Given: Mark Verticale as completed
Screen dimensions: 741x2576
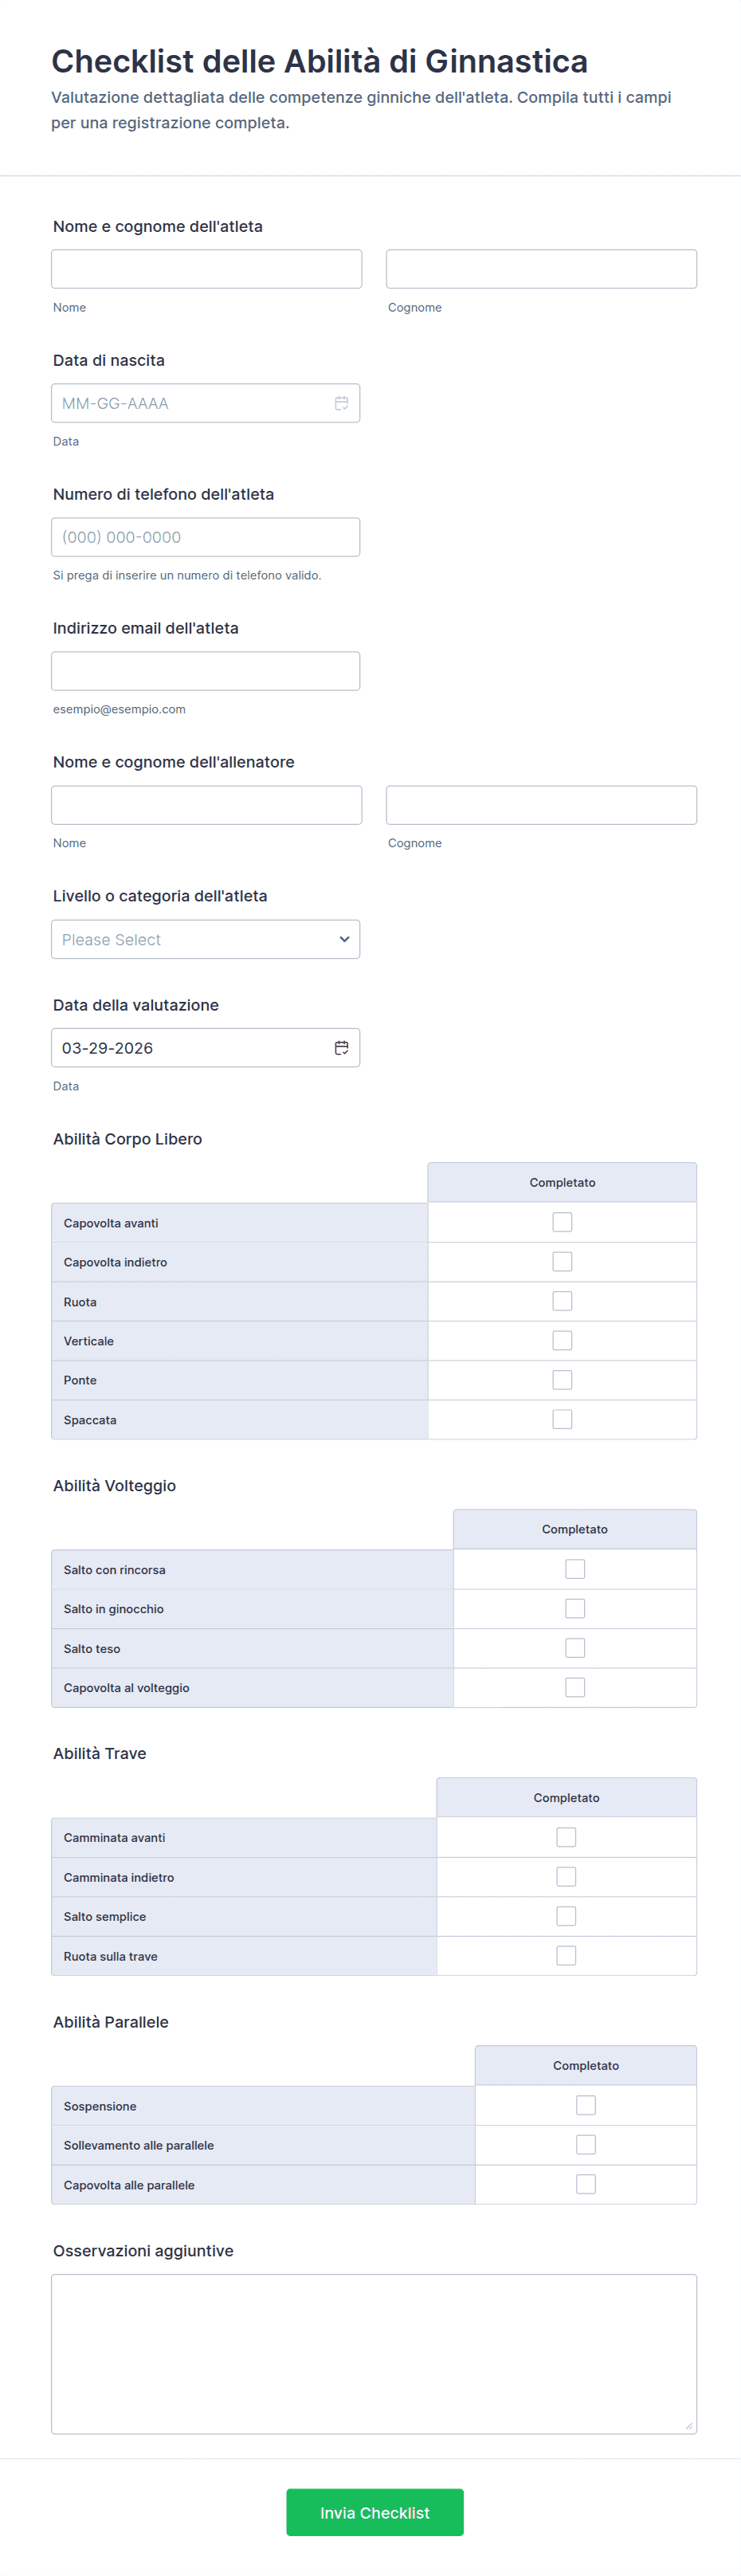Looking at the screenshot, I should (562, 1340).
